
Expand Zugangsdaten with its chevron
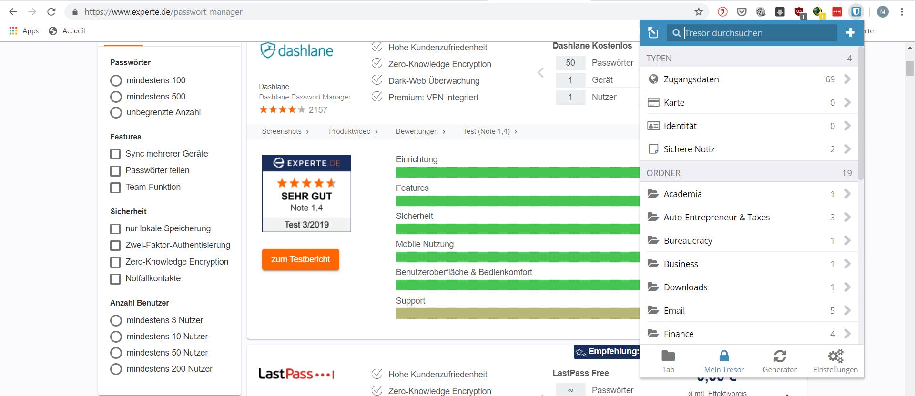[847, 79]
